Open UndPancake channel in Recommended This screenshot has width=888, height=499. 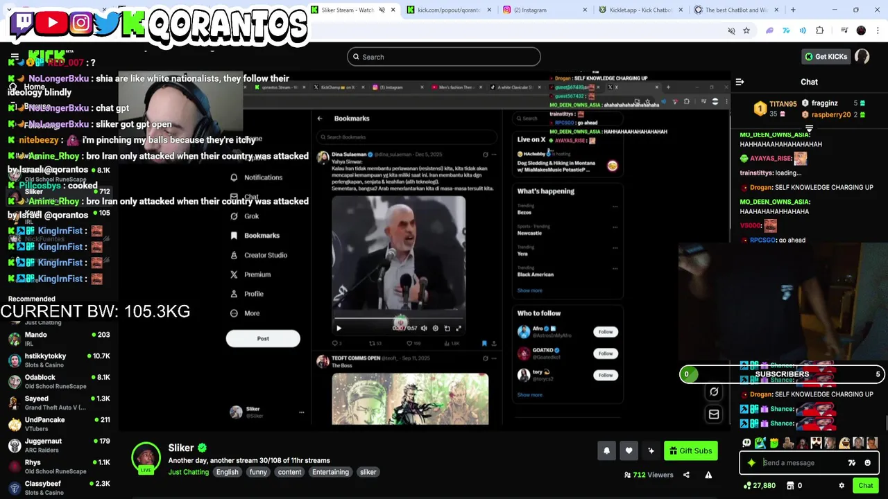(x=59, y=424)
